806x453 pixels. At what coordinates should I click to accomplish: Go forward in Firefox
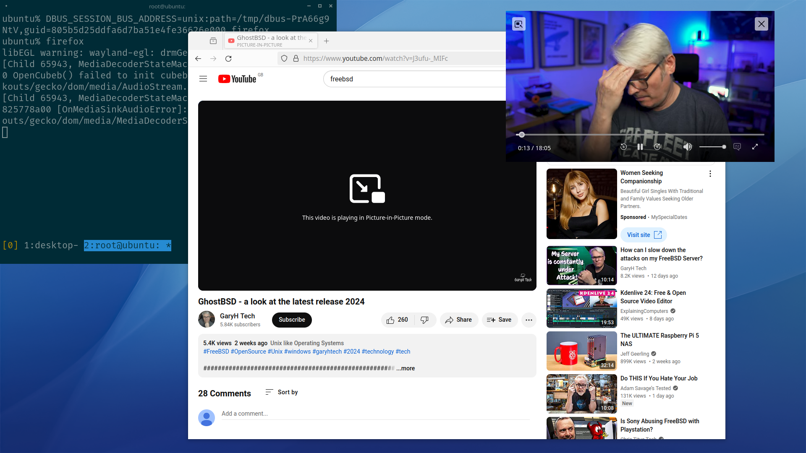pyautogui.click(x=213, y=58)
